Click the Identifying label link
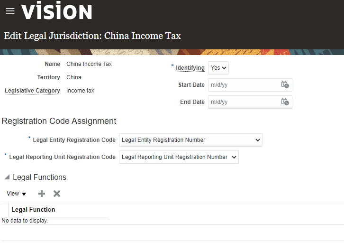Viewport: 344px width, 252px height. click(x=190, y=68)
